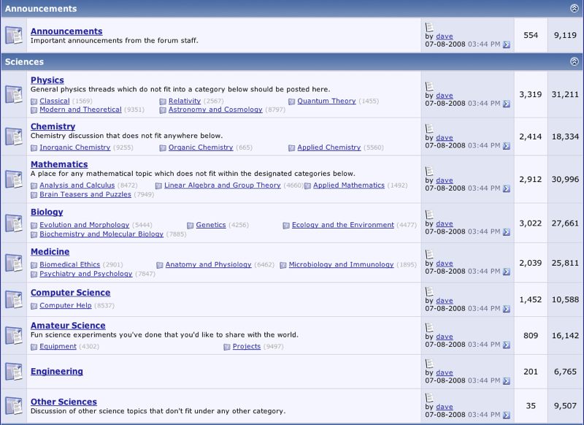Open Astronomy and Cosmology subforum

pos(215,110)
